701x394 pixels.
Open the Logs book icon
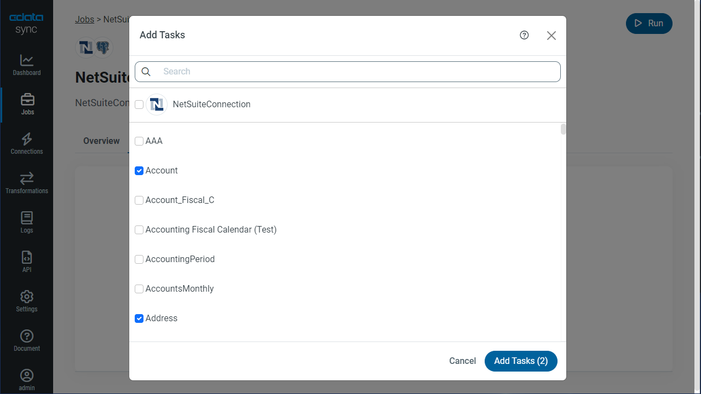click(x=27, y=218)
